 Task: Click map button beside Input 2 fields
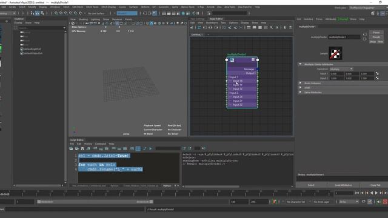(377, 78)
